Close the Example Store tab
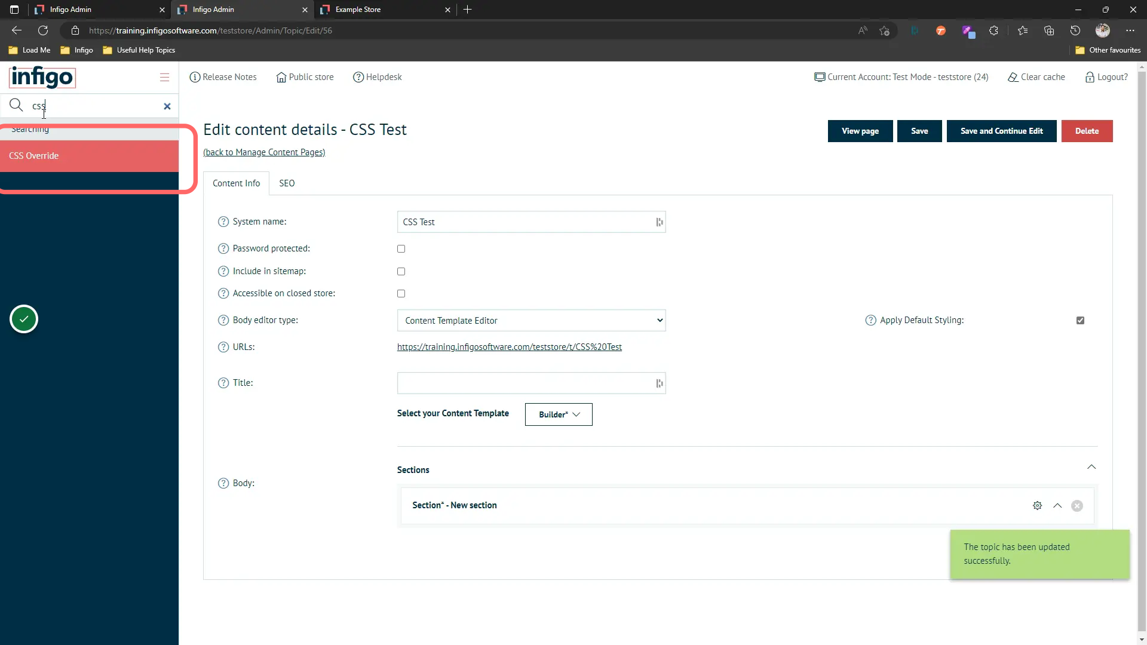This screenshot has height=645, width=1147. tap(448, 10)
